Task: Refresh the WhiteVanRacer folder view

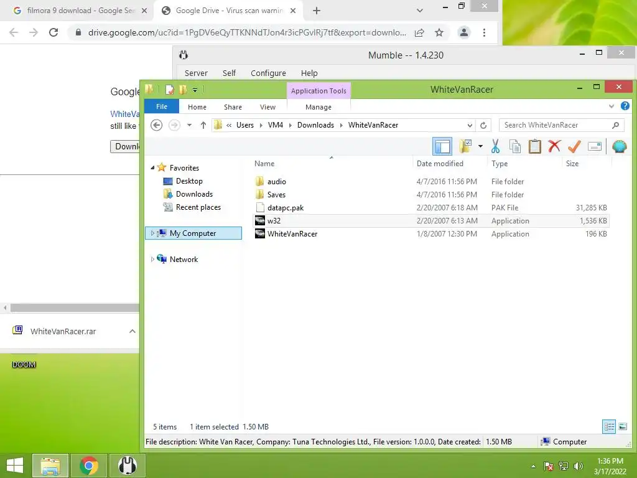Action: [x=483, y=125]
